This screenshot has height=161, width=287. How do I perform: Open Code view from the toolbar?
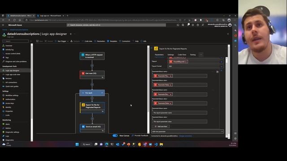(x=87, y=41)
